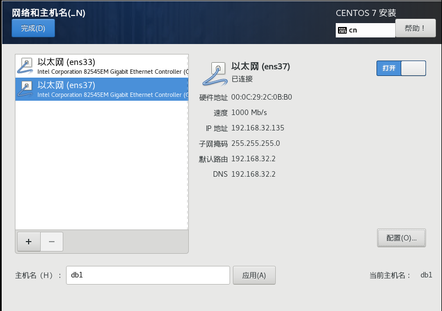Click the IP address 192.168.32.135 value
Screen dimensions: 442x311
pyautogui.click(x=258, y=128)
